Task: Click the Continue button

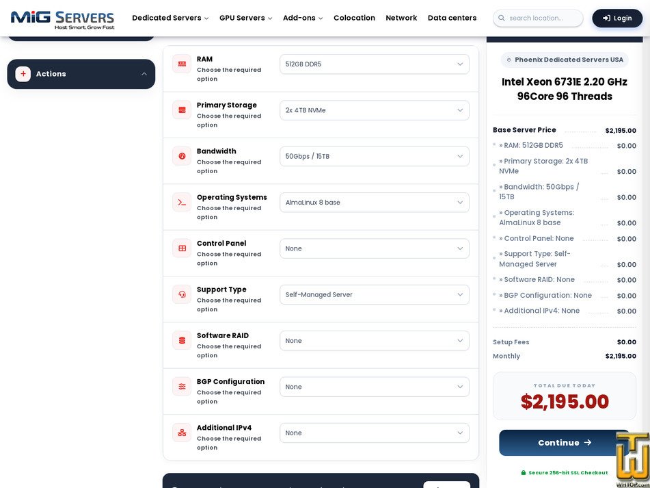Action: [564, 443]
